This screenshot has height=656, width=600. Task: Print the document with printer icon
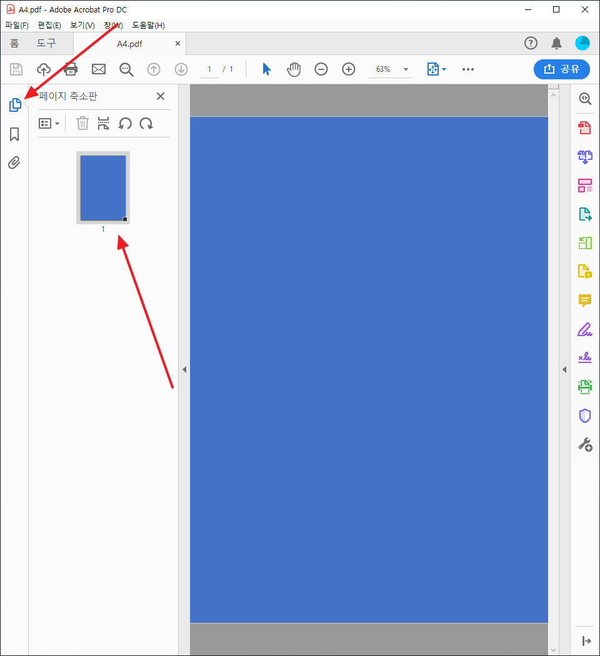point(71,69)
